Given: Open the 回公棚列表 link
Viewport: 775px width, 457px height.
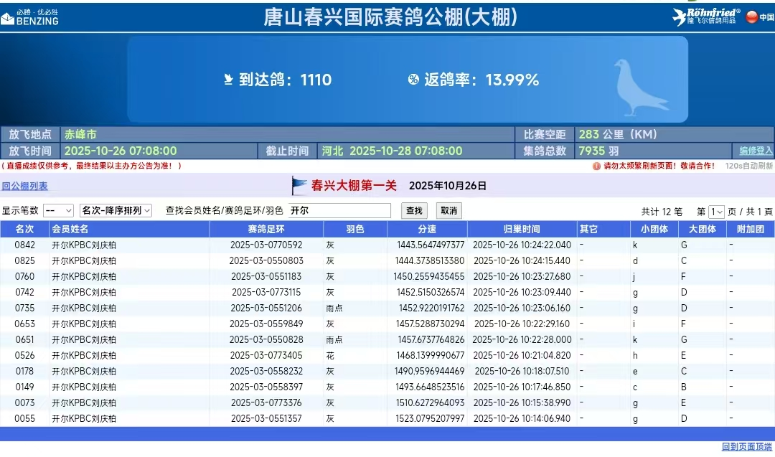Looking at the screenshot, I should [24, 186].
